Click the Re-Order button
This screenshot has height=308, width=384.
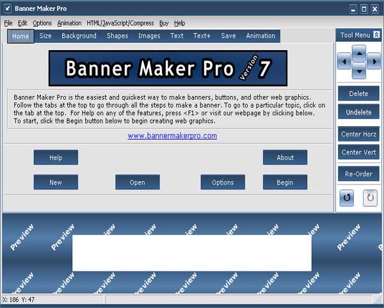click(x=358, y=174)
